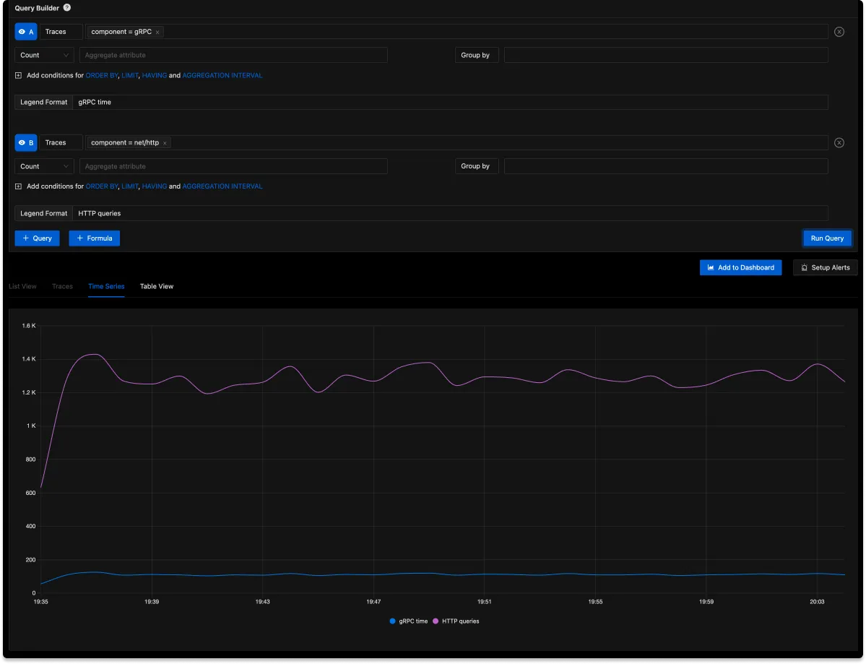Remove component = gRPC filter tag
Viewport: 866px width, 664px height.
click(x=157, y=32)
